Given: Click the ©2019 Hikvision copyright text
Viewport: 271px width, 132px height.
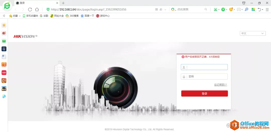Looking at the screenshot, I should pos(139,129).
